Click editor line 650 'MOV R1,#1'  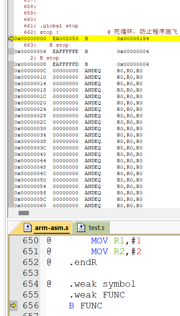click(x=116, y=241)
